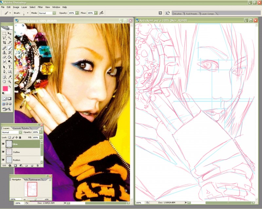This screenshot has height=209, width=262.
Task: Select the Zoom tool
Action: pos(9,82)
